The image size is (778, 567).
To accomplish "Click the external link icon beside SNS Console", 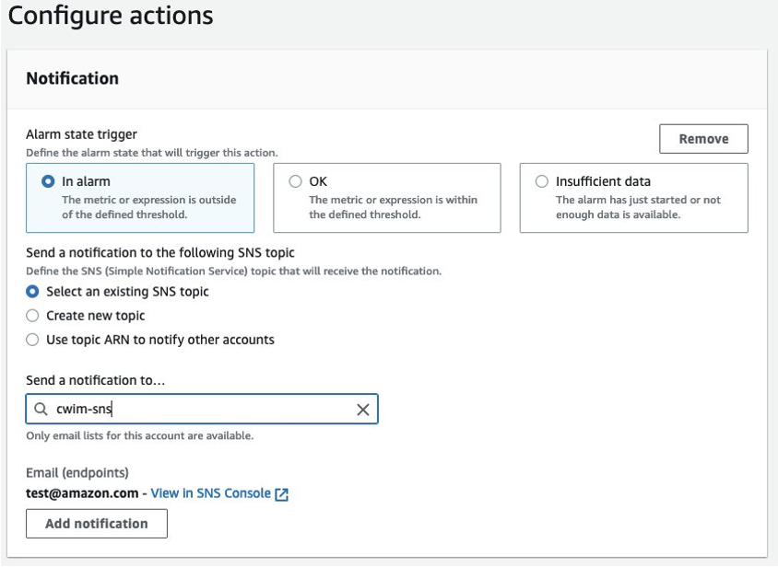I will pyautogui.click(x=282, y=494).
